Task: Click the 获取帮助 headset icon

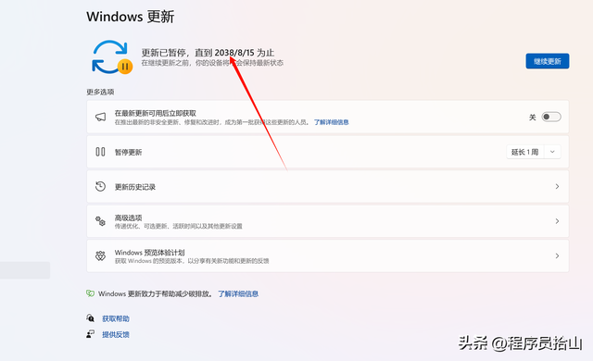Action: pos(90,317)
